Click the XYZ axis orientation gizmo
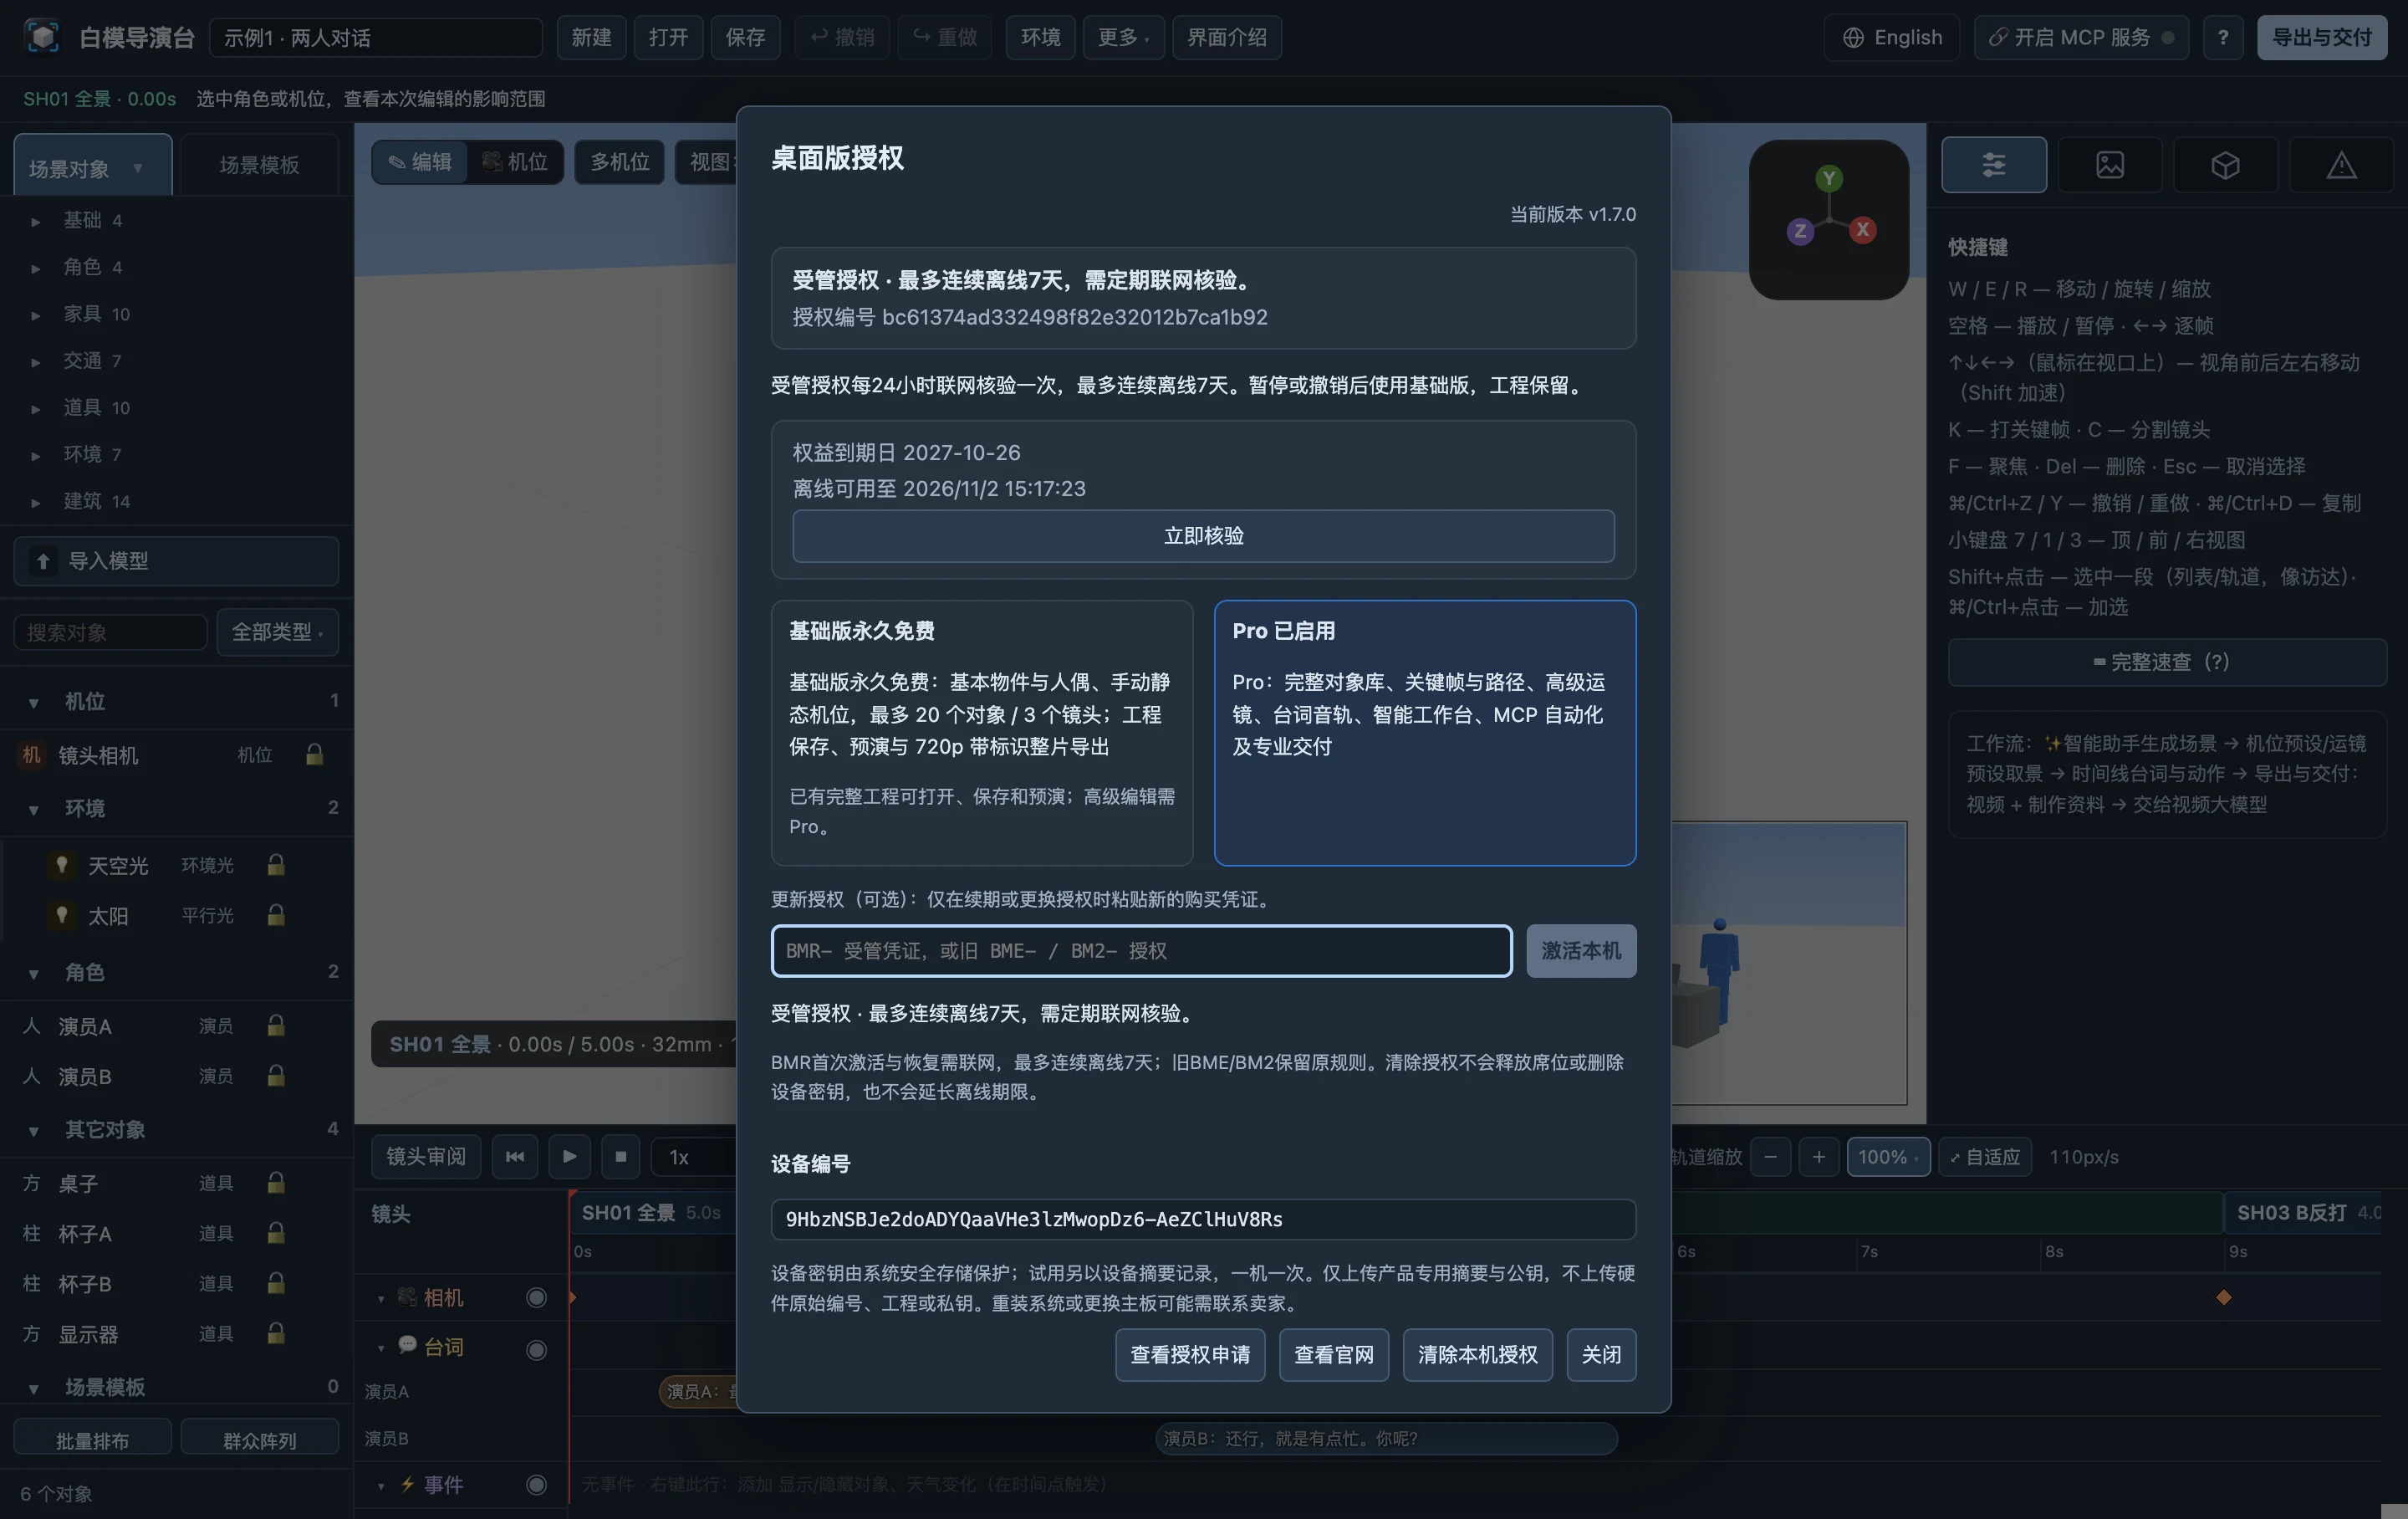Screen dimensions: 2408x1519 coord(1829,219)
